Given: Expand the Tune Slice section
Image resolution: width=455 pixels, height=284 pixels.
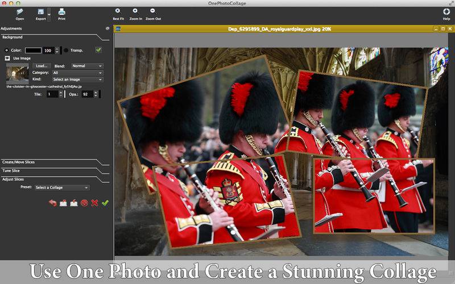Looking at the screenshot, I should coord(55,171).
